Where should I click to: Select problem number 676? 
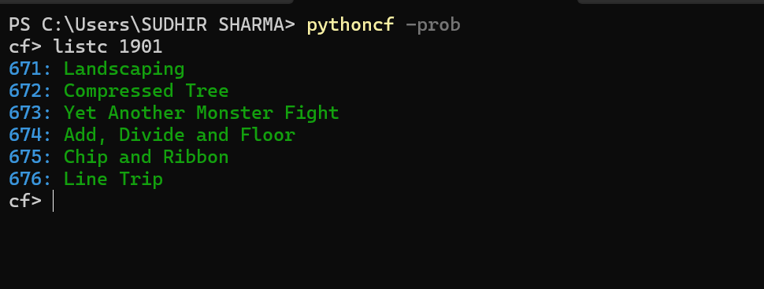click(25, 180)
